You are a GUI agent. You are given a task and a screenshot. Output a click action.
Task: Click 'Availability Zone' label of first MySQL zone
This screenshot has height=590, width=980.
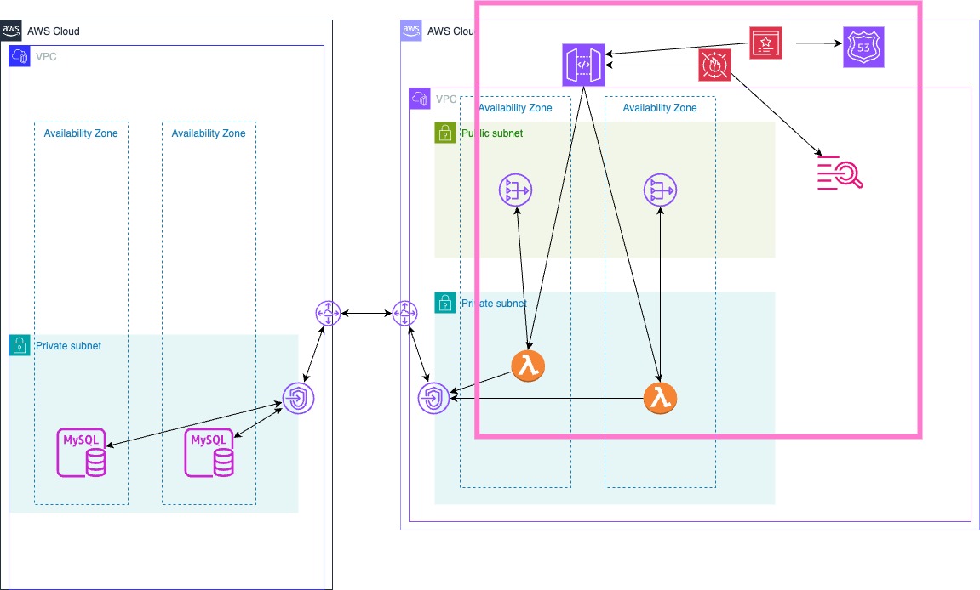(x=81, y=133)
